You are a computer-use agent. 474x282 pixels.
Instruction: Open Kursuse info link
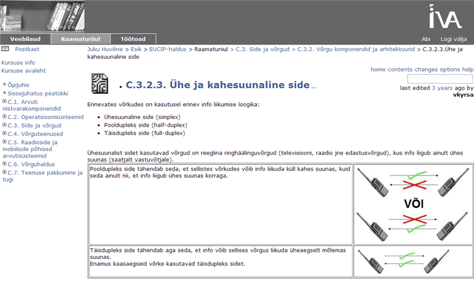pos(18,63)
